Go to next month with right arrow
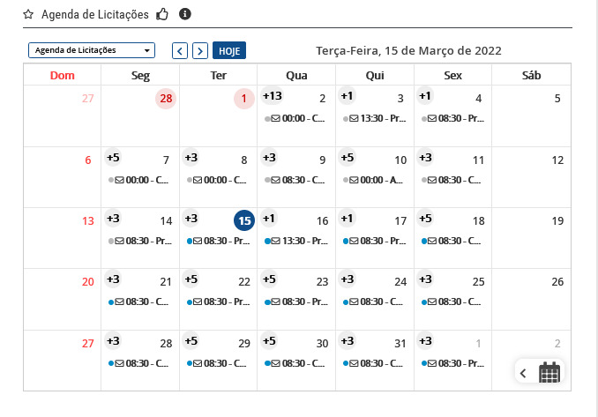 click(200, 51)
